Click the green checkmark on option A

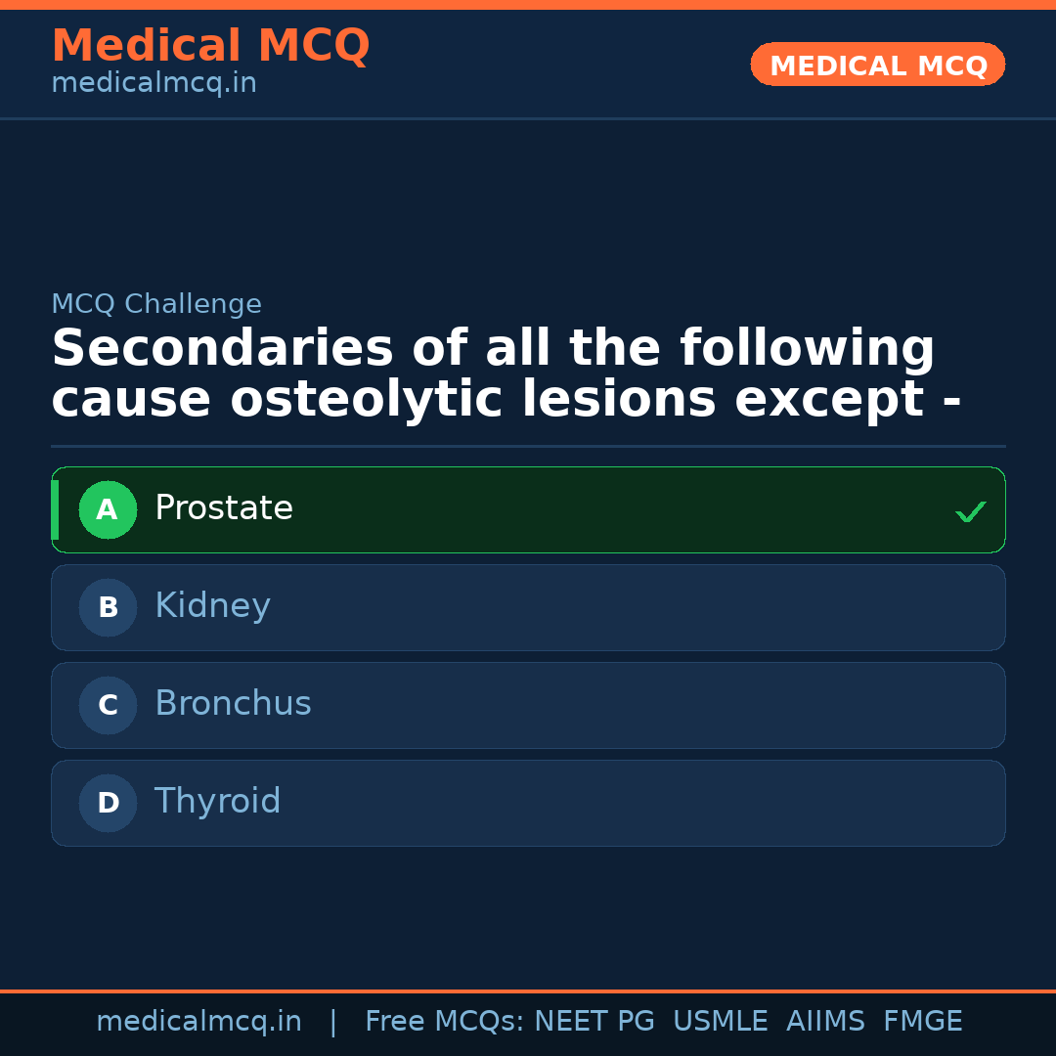tap(970, 509)
